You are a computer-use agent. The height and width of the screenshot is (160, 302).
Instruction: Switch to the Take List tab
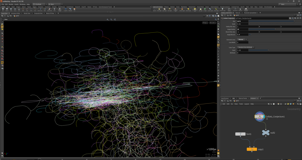pos(238,13)
